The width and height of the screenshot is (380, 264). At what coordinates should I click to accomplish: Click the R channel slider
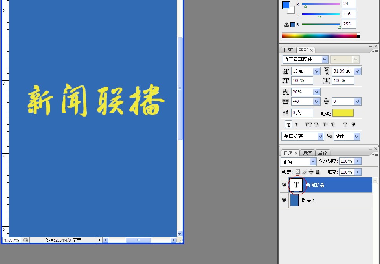point(321,4)
